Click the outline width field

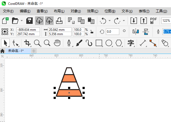click(x=167, y=32)
